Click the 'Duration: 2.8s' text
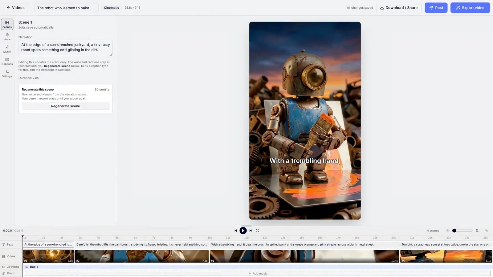493x277 pixels. click(x=28, y=78)
